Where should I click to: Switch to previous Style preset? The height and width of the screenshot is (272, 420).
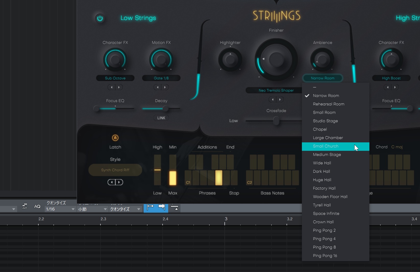[x=112, y=182]
